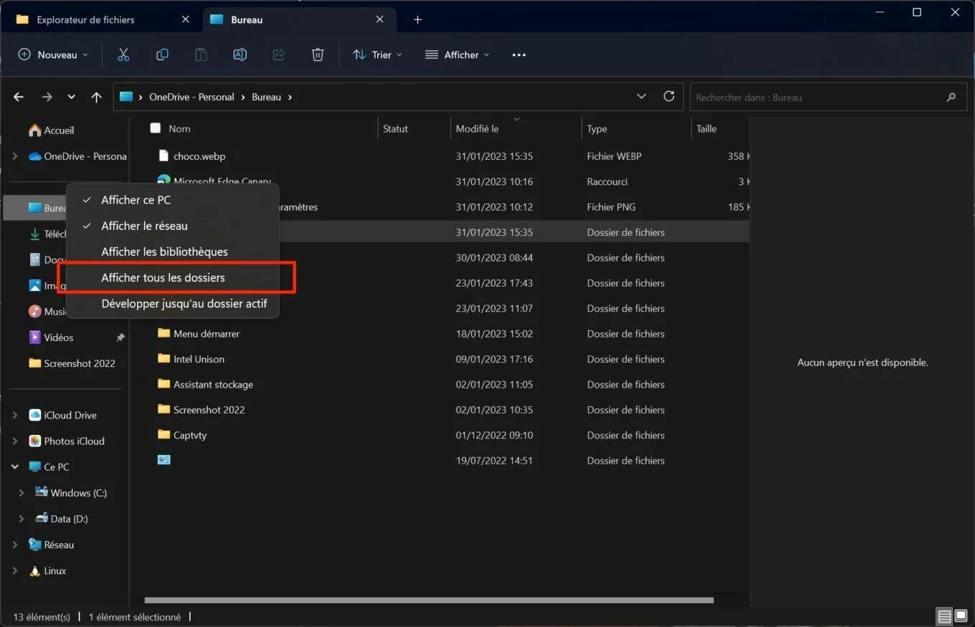Click the Paste clipboard icon
The height and width of the screenshot is (627, 975).
[x=201, y=54]
